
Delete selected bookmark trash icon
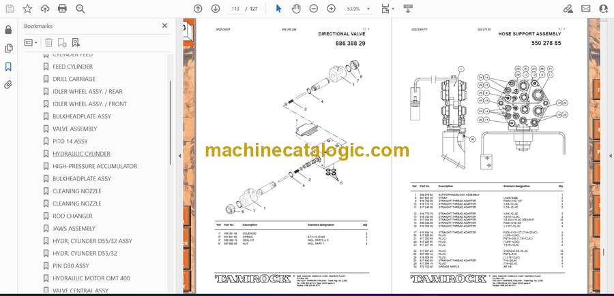tap(48, 43)
